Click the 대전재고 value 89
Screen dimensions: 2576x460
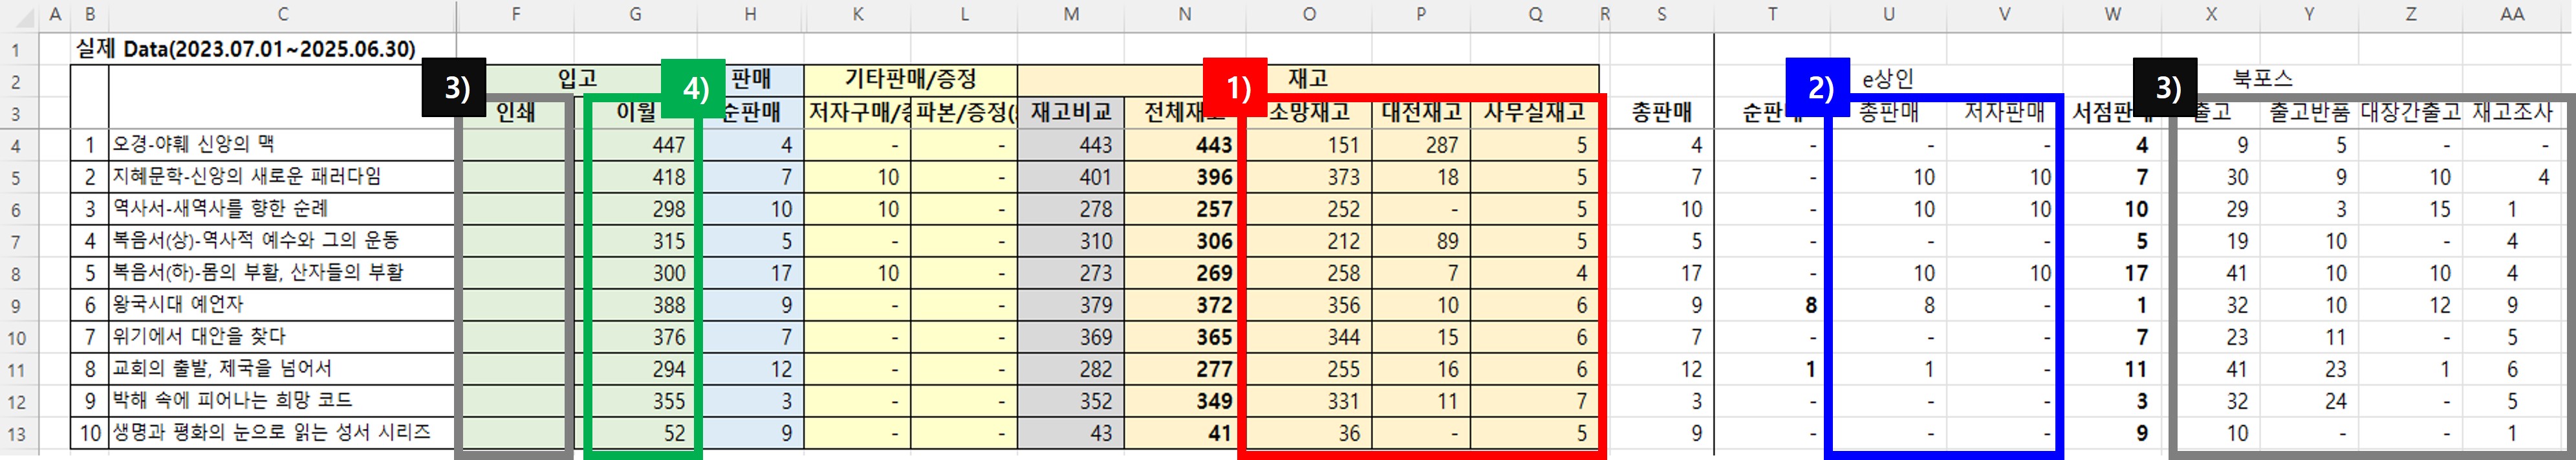[1421, 240]
